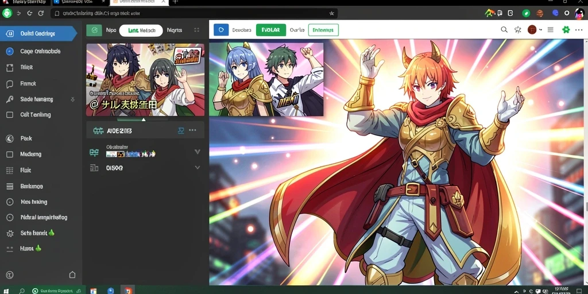Click the green circular icon button beside Npe
Viewport: 588px width, 294px height.
pyautogui.click(x=94, y=30)
